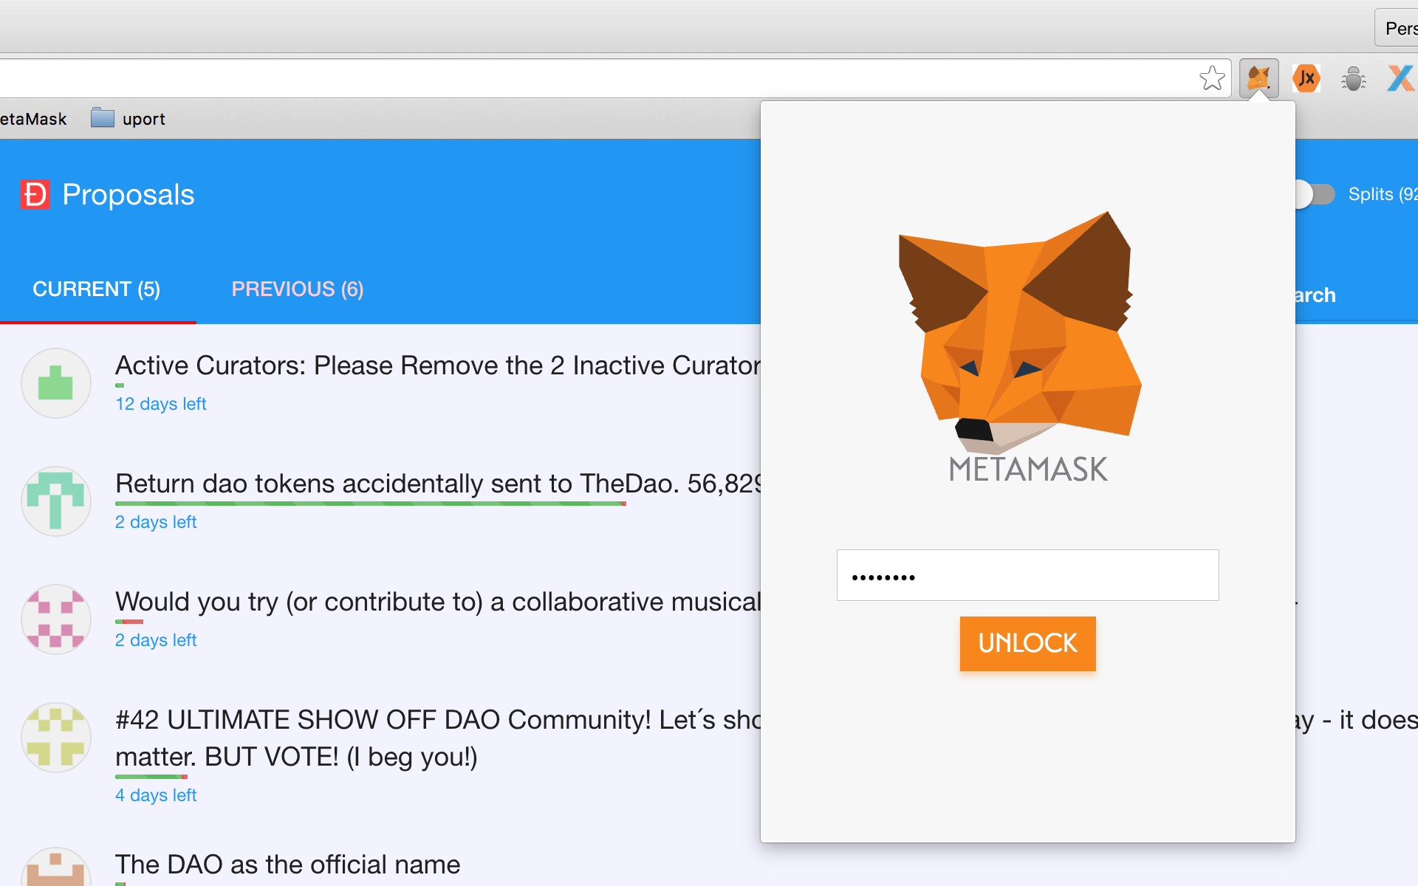Click vote progress bar under musical proposal
The width and height of the screenshot is (1418, 886).
pyautogui.click(x=129, y=622)
